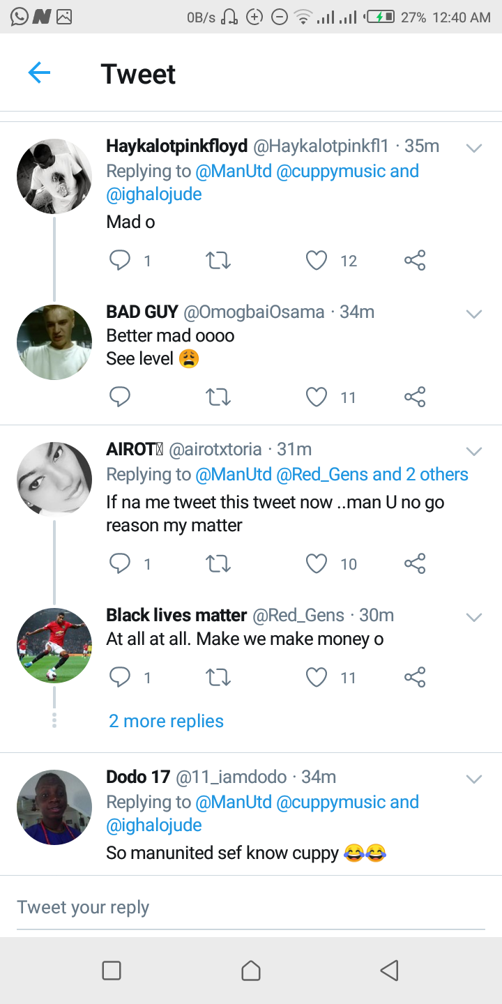This screenshot has height=1004, width=502.
Task: Share the AIROT tweet via share icon
Action: pos(415,563)
